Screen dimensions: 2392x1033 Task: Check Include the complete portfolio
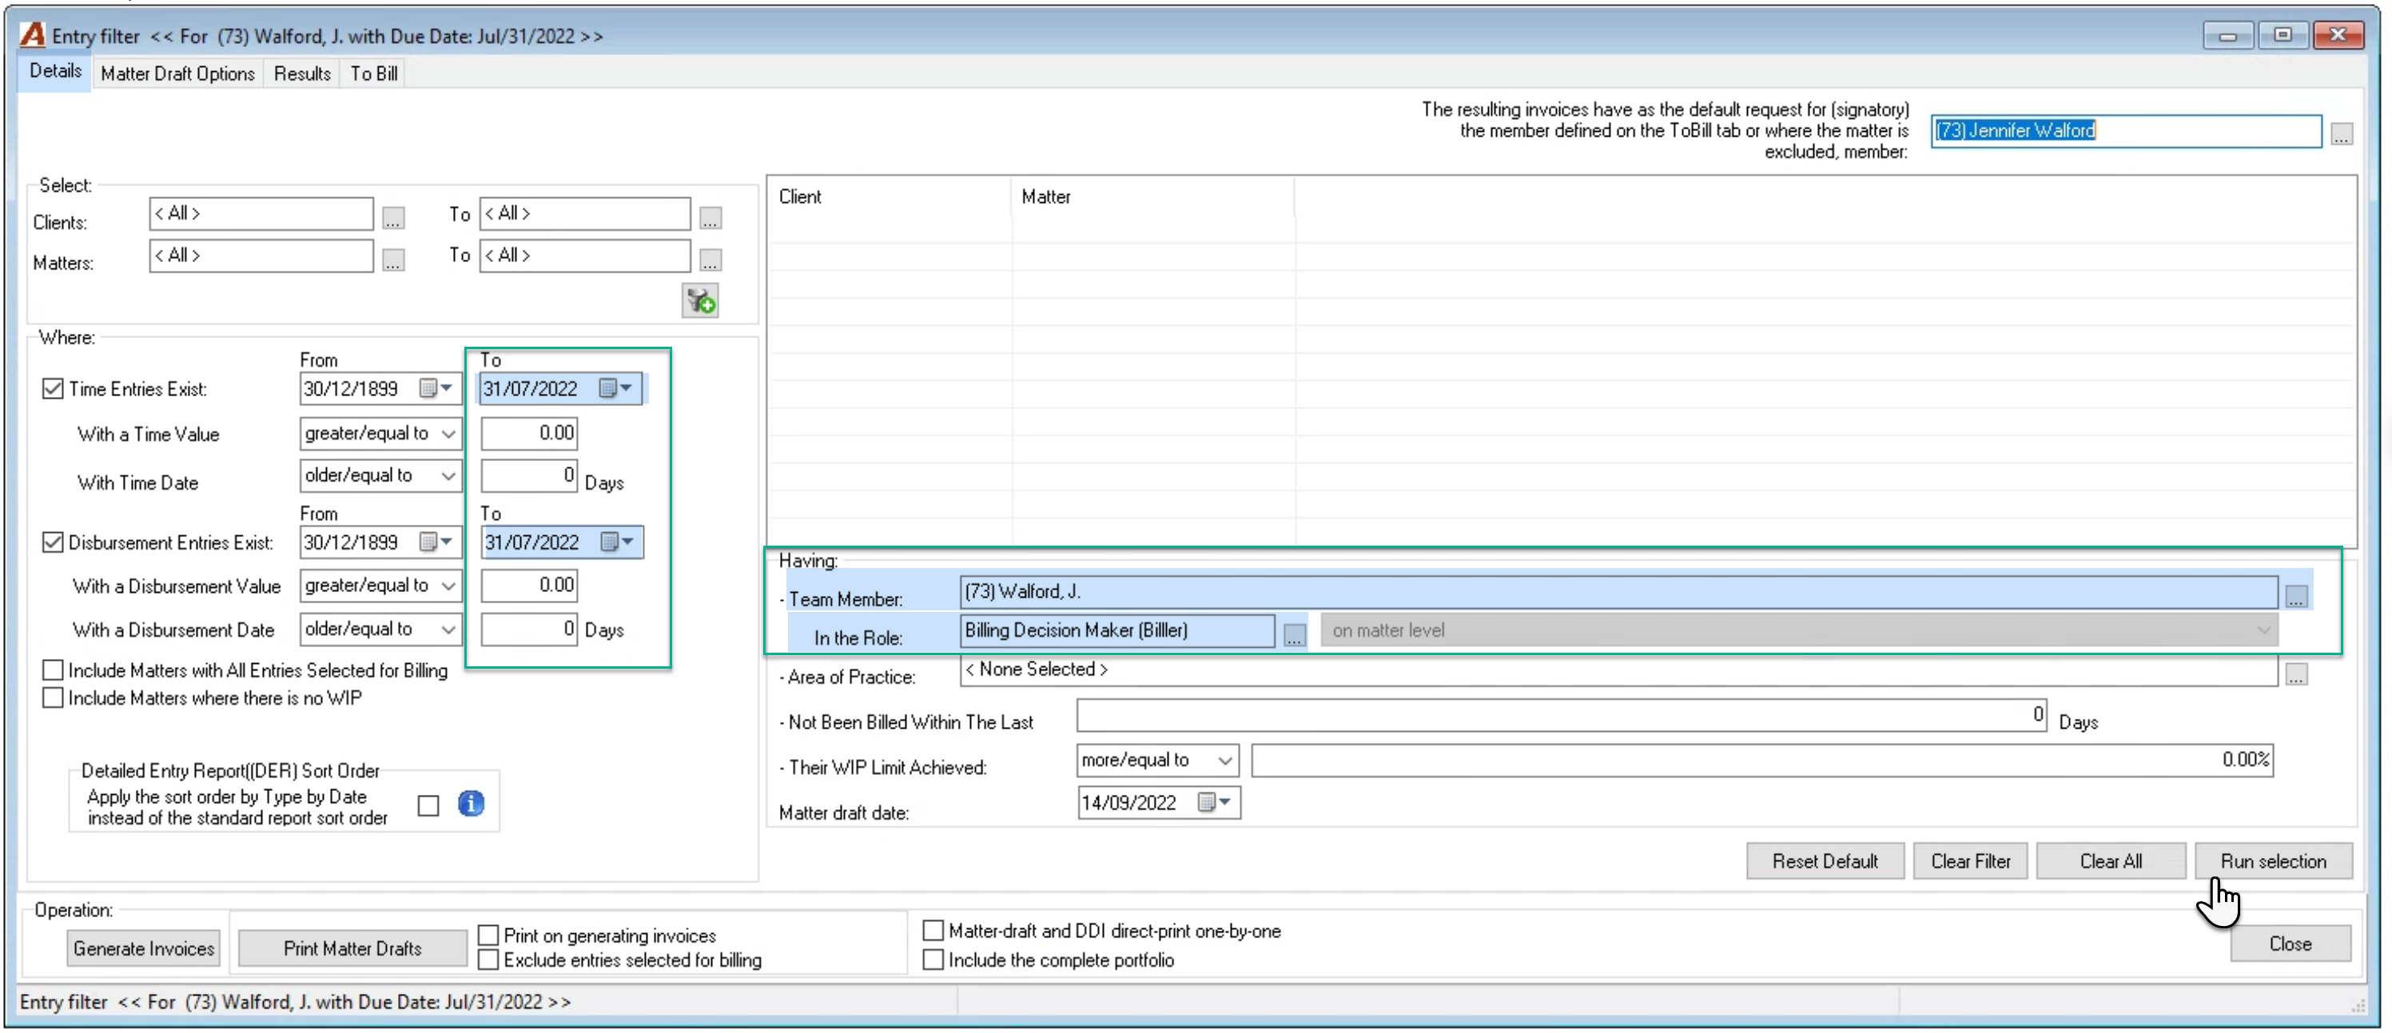(x=933, y=960)
